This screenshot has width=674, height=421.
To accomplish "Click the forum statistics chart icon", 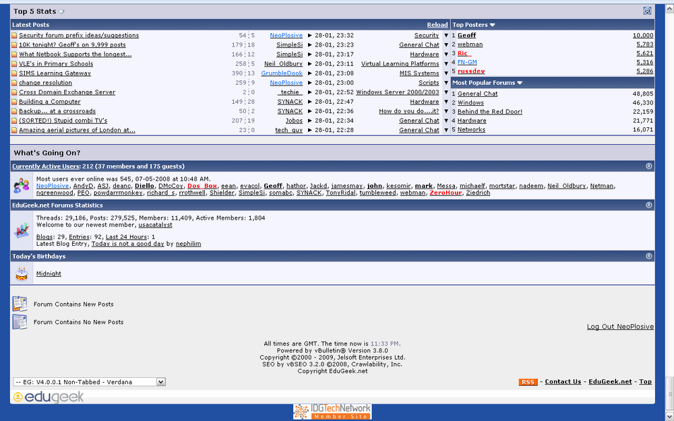I will click(22, 230).
